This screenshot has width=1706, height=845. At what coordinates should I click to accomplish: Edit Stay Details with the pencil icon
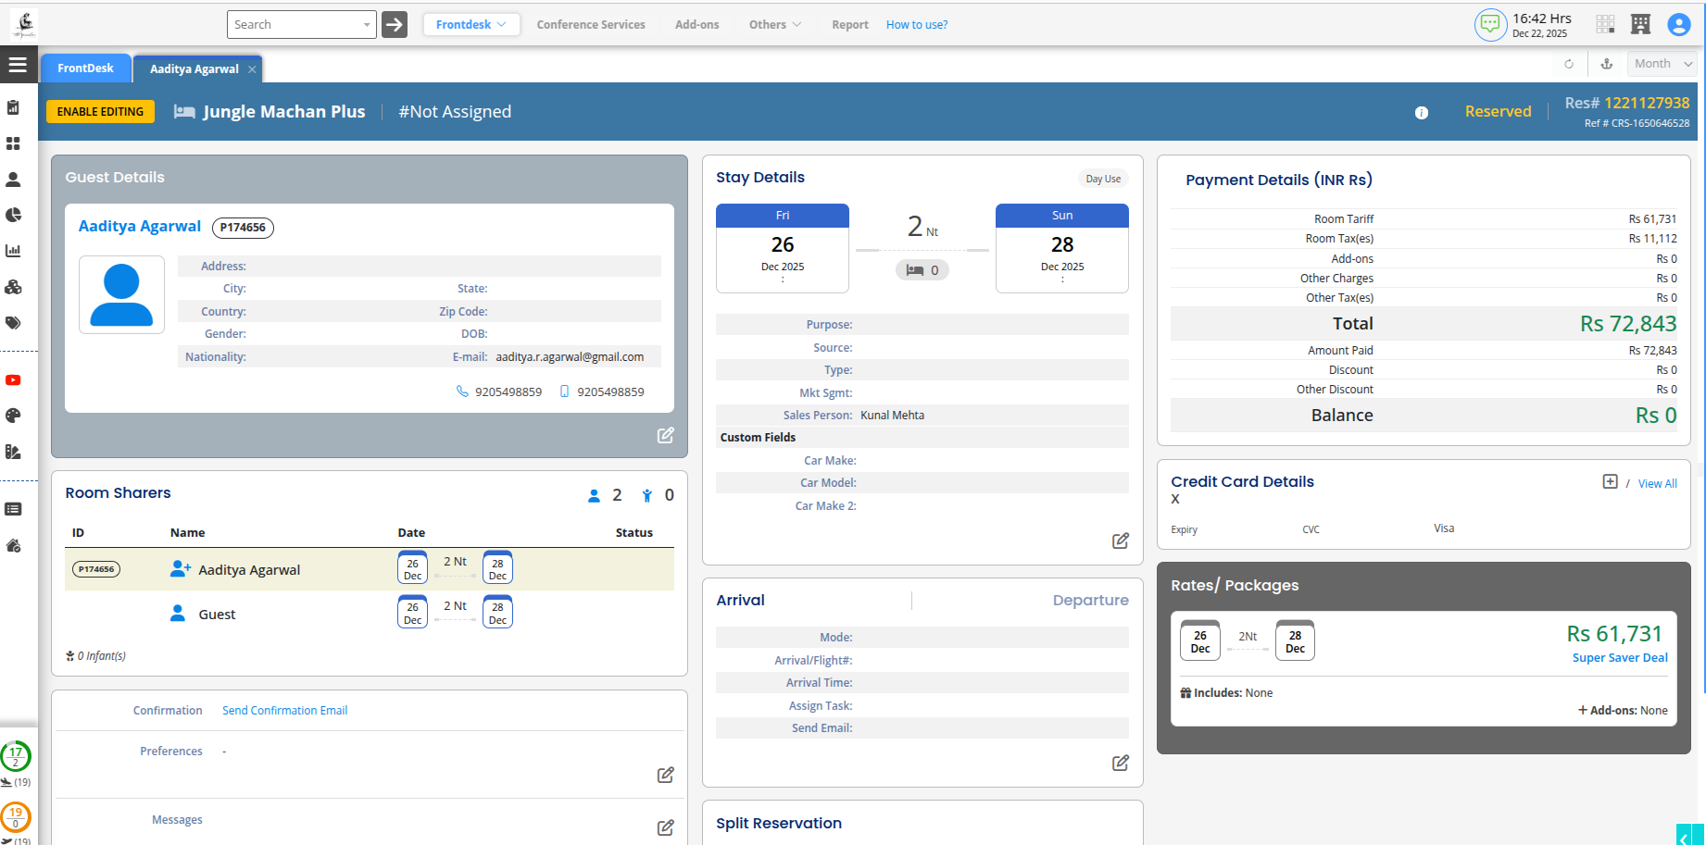tap(1120, 541)
